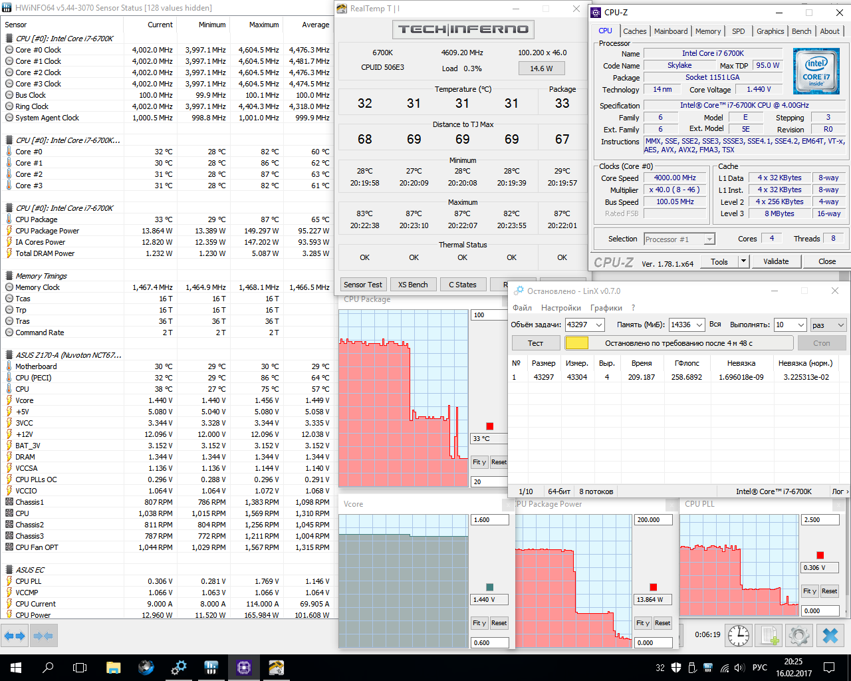The image size is (851, 681).
Task: Open the Bench tab in CPU-Z
Action: coord(801,31)
